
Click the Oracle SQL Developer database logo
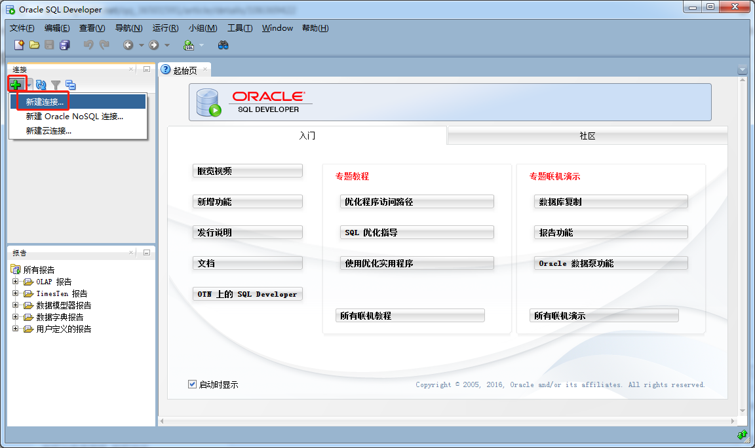pos(208,102)
